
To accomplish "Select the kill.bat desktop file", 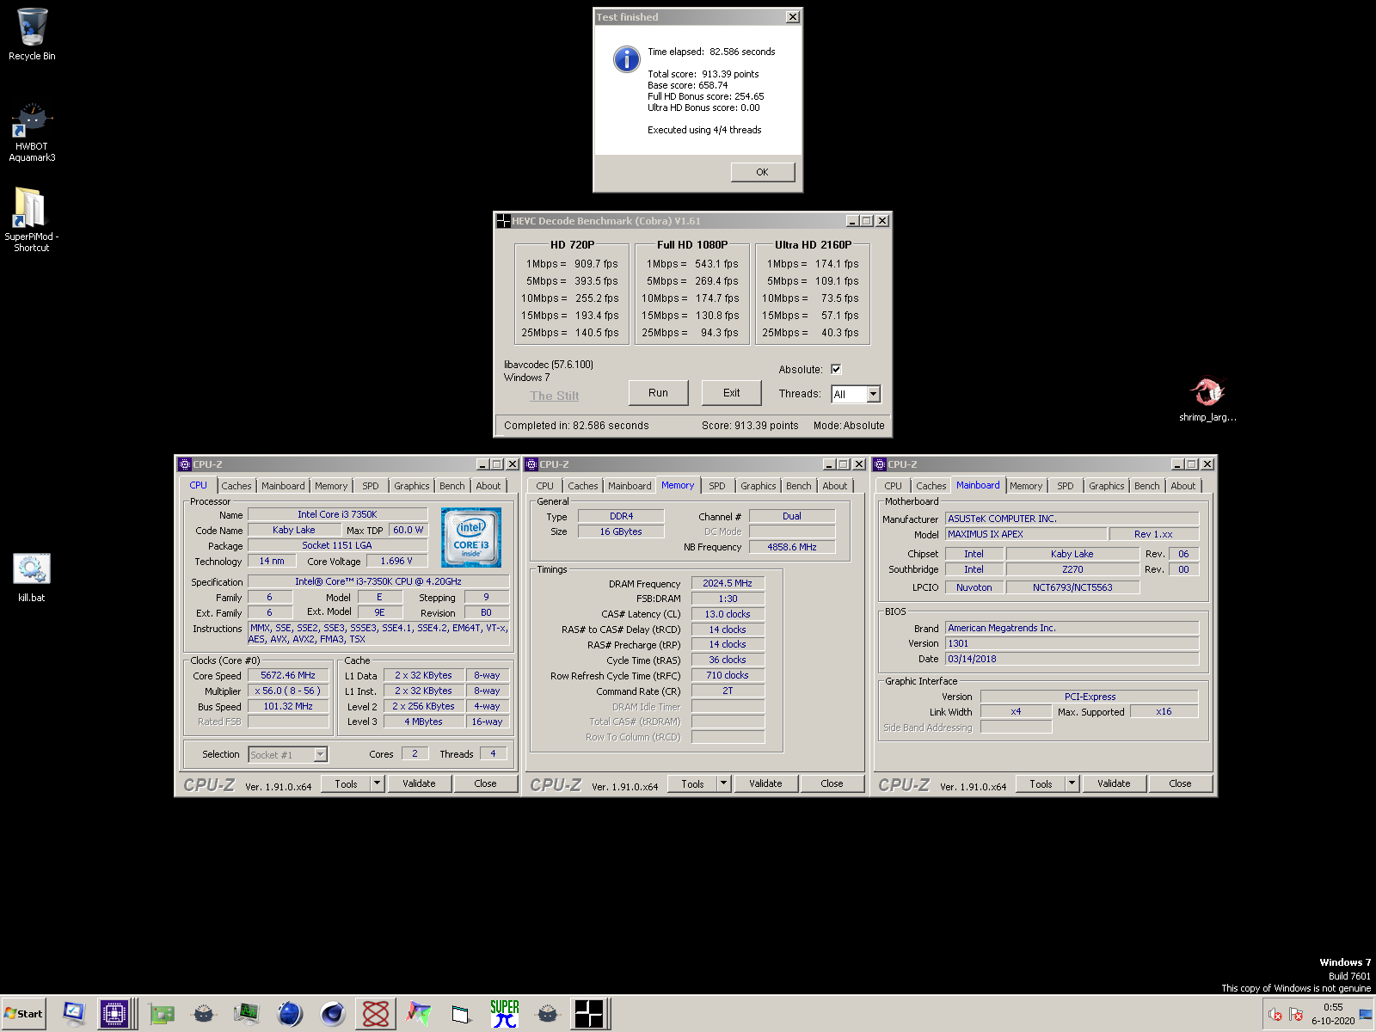I will pyautogui.click(x=32, y=577).
